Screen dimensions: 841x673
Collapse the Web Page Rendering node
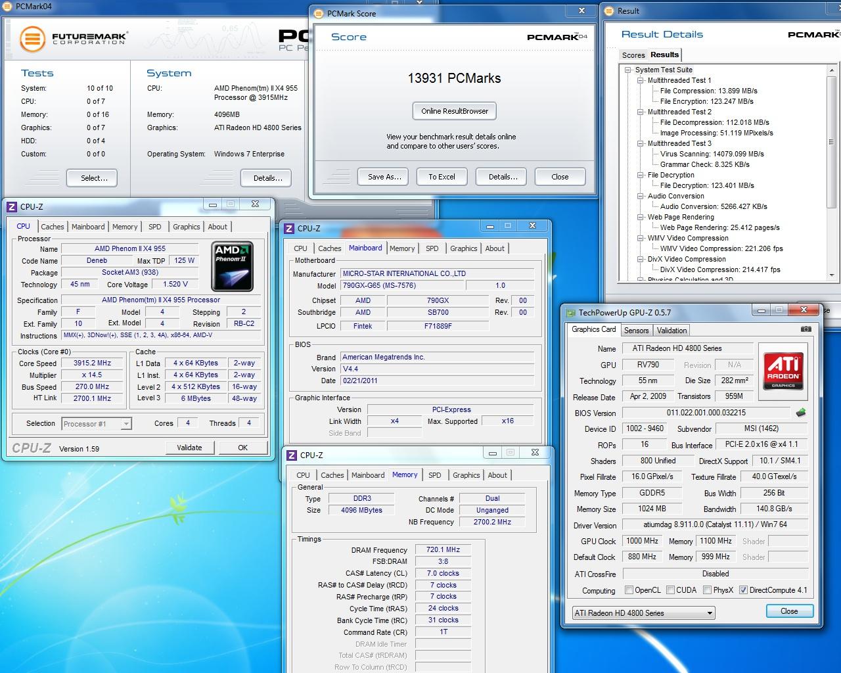click(641, 217)
